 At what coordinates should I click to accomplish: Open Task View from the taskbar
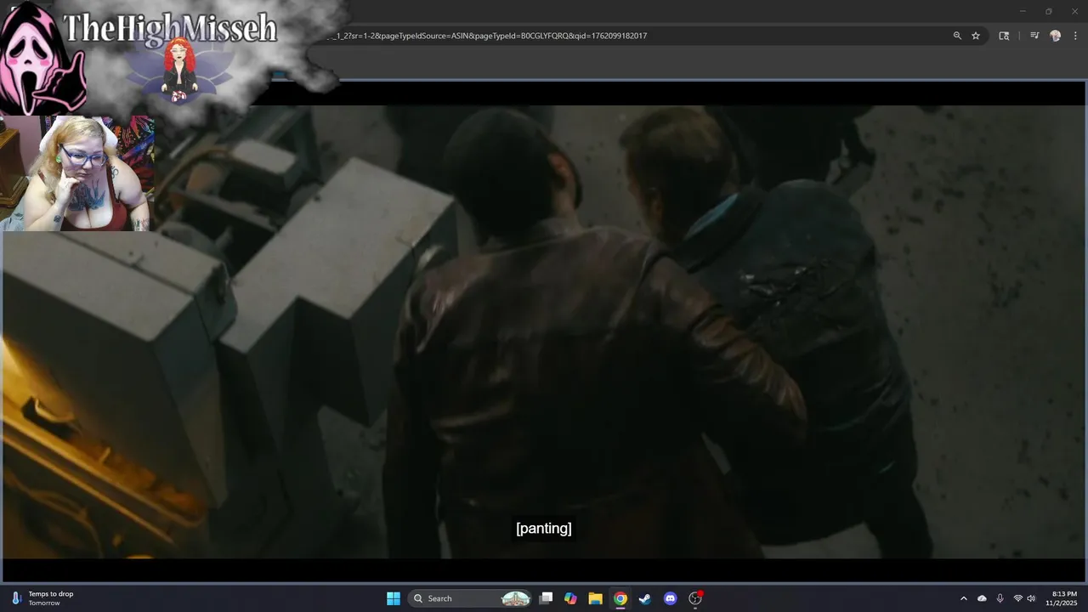pyautogui.click(x=547, y=598)
